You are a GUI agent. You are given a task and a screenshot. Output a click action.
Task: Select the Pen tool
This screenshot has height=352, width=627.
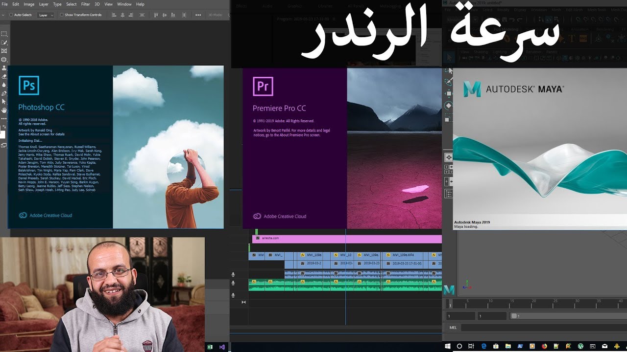pyautogui.click(x=4, y=93)
